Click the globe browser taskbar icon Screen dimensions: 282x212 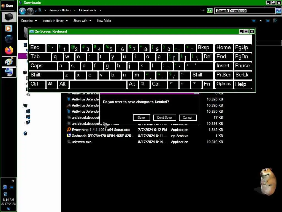9,39
